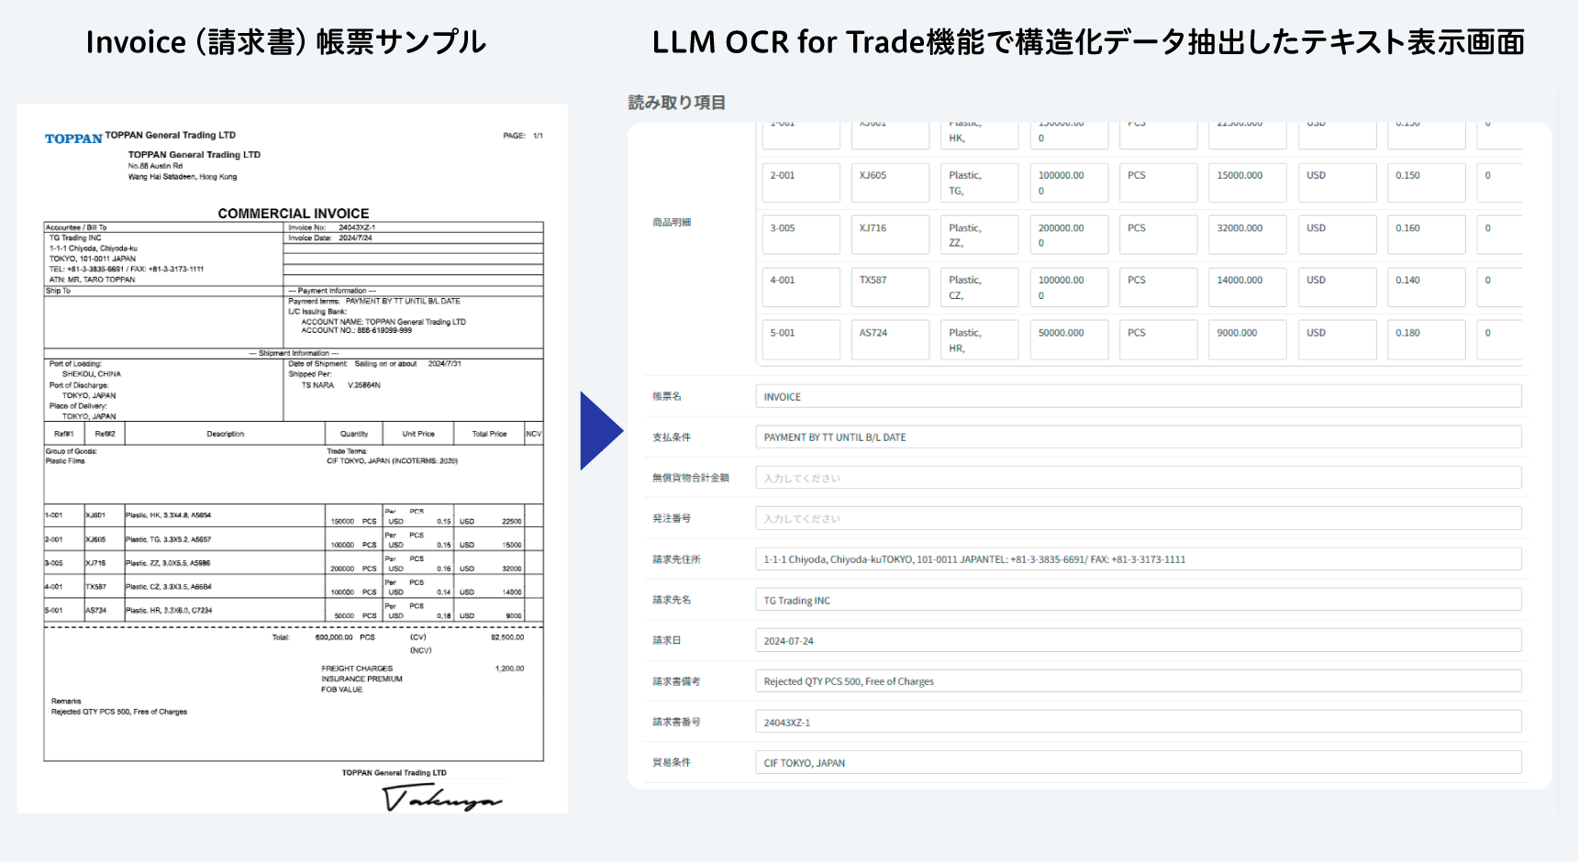This screenshot has width=1579, height=862.
Task: Select the Plastic, ZZ, description cell
Action: 979,234
